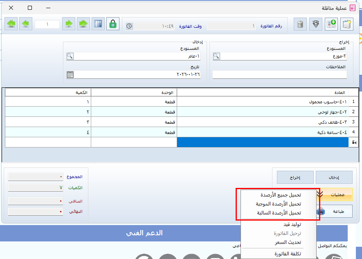Choose تحميل جميع الأرصدة from menu
Image resolution: width=362 pixels, height=259 pixels.
280,195
